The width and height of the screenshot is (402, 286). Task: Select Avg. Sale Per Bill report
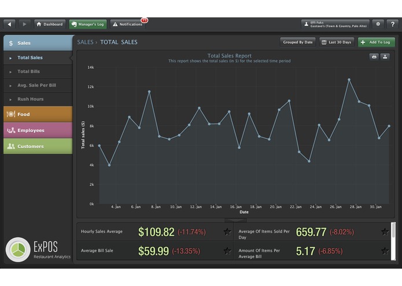coord(38,86)
